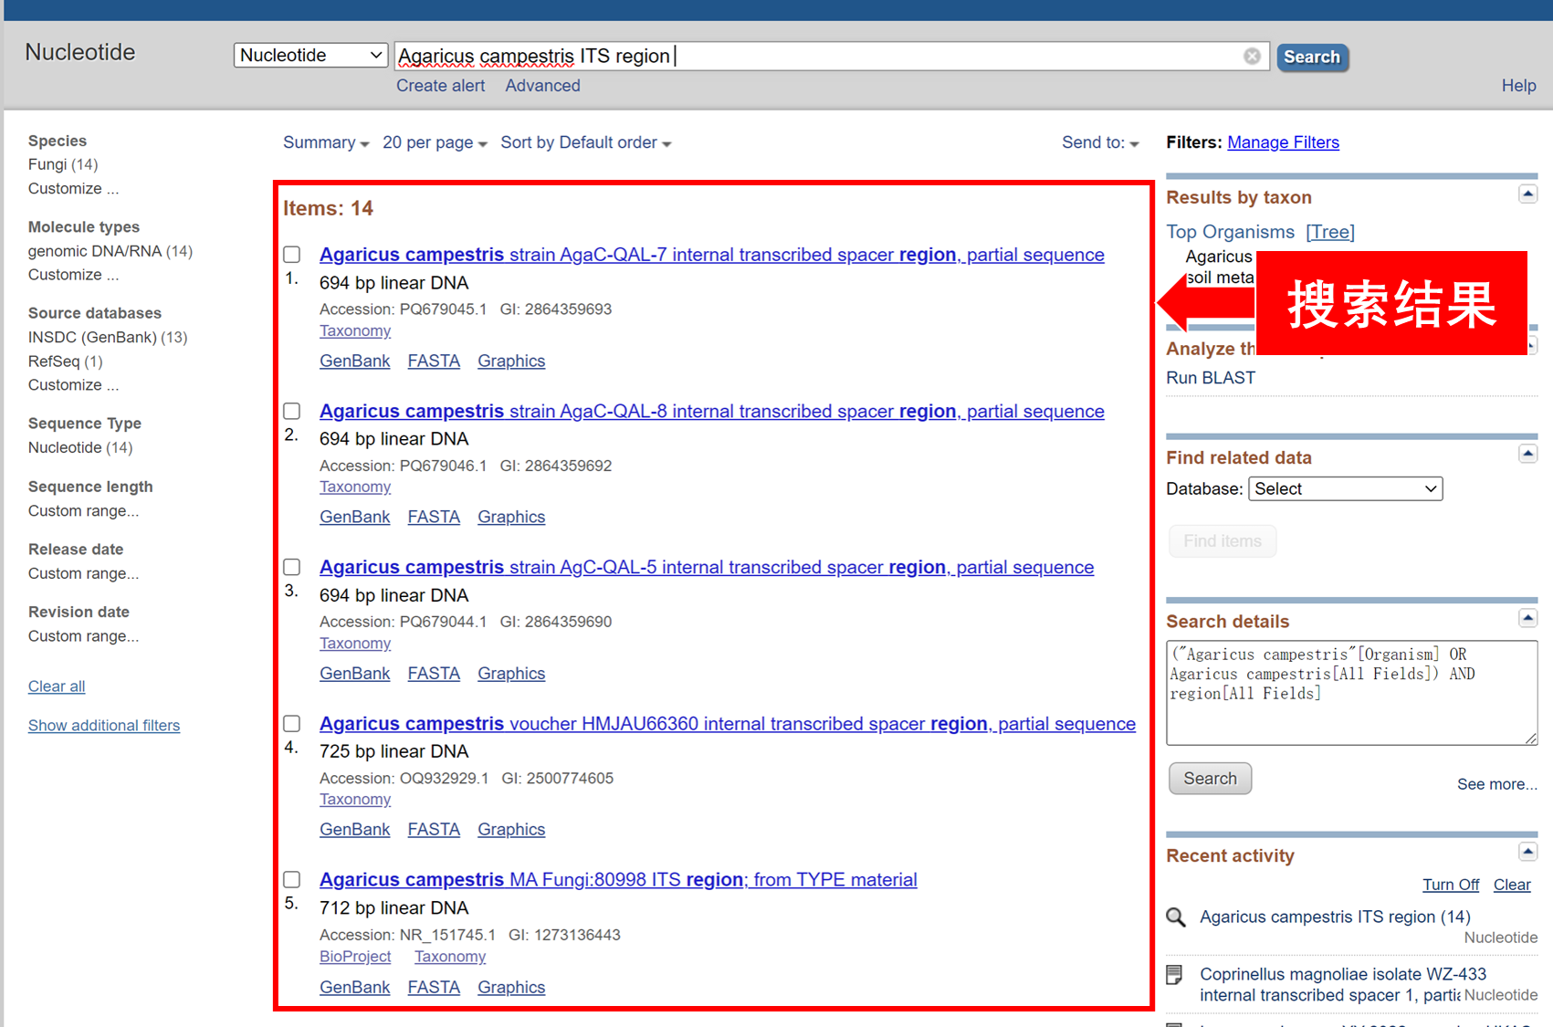Open the Sort by Default order menu
1553x1027 pixels.
point(585,143)
